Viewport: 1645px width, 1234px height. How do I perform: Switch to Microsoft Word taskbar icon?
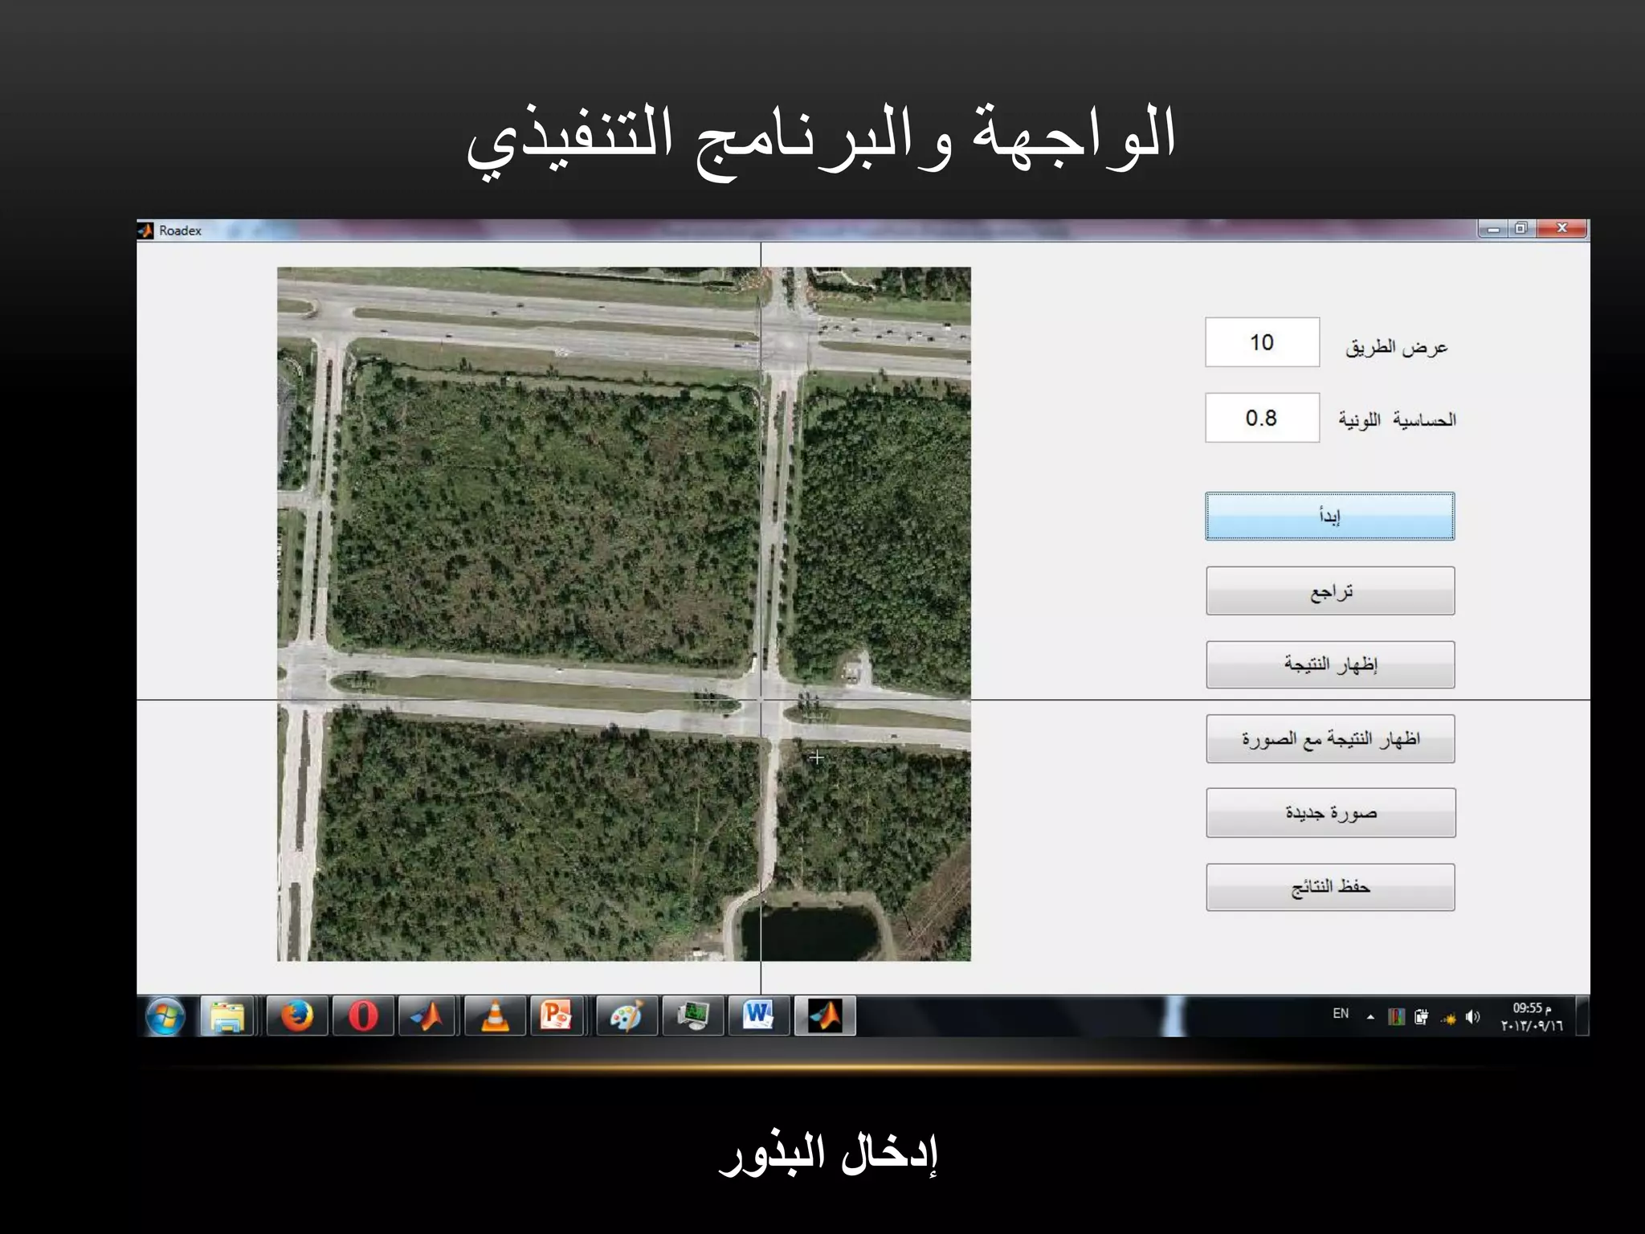point(757,1016)
